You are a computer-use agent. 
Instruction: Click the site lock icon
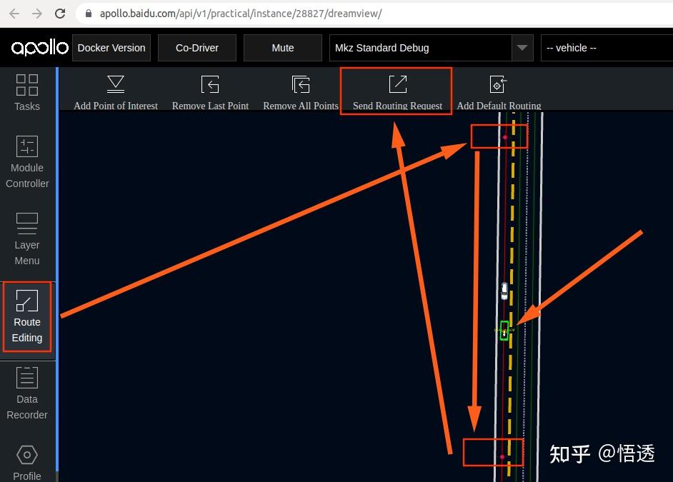click(89, 14)
